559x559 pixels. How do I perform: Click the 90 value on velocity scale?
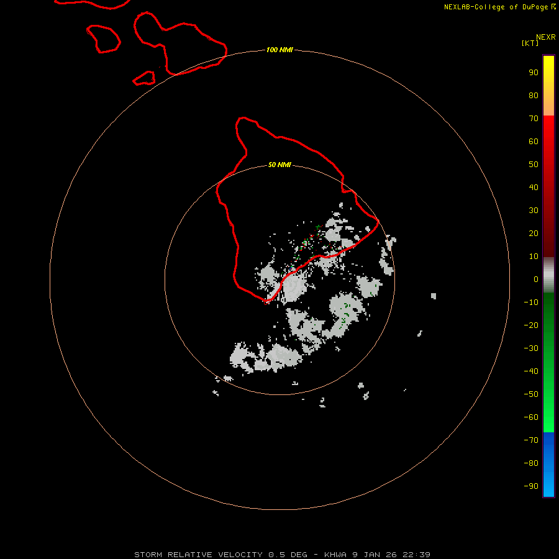pos(534,73)
